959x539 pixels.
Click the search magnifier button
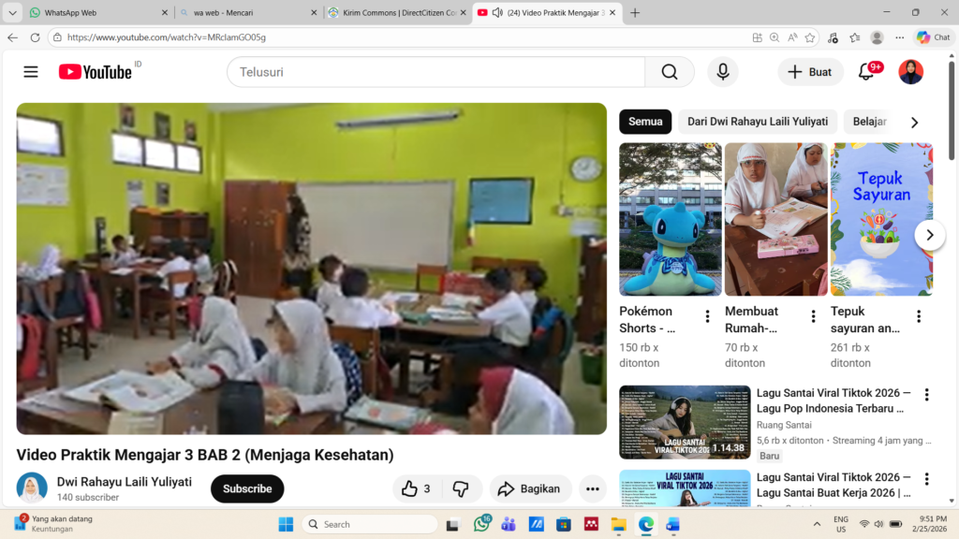click(669, 72)
